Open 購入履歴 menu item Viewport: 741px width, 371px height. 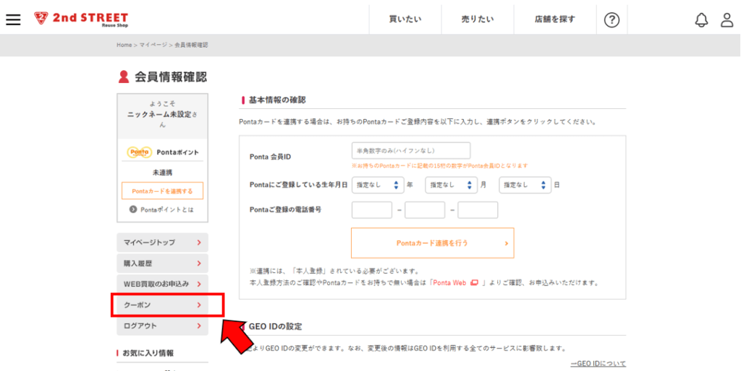point(162,263)
